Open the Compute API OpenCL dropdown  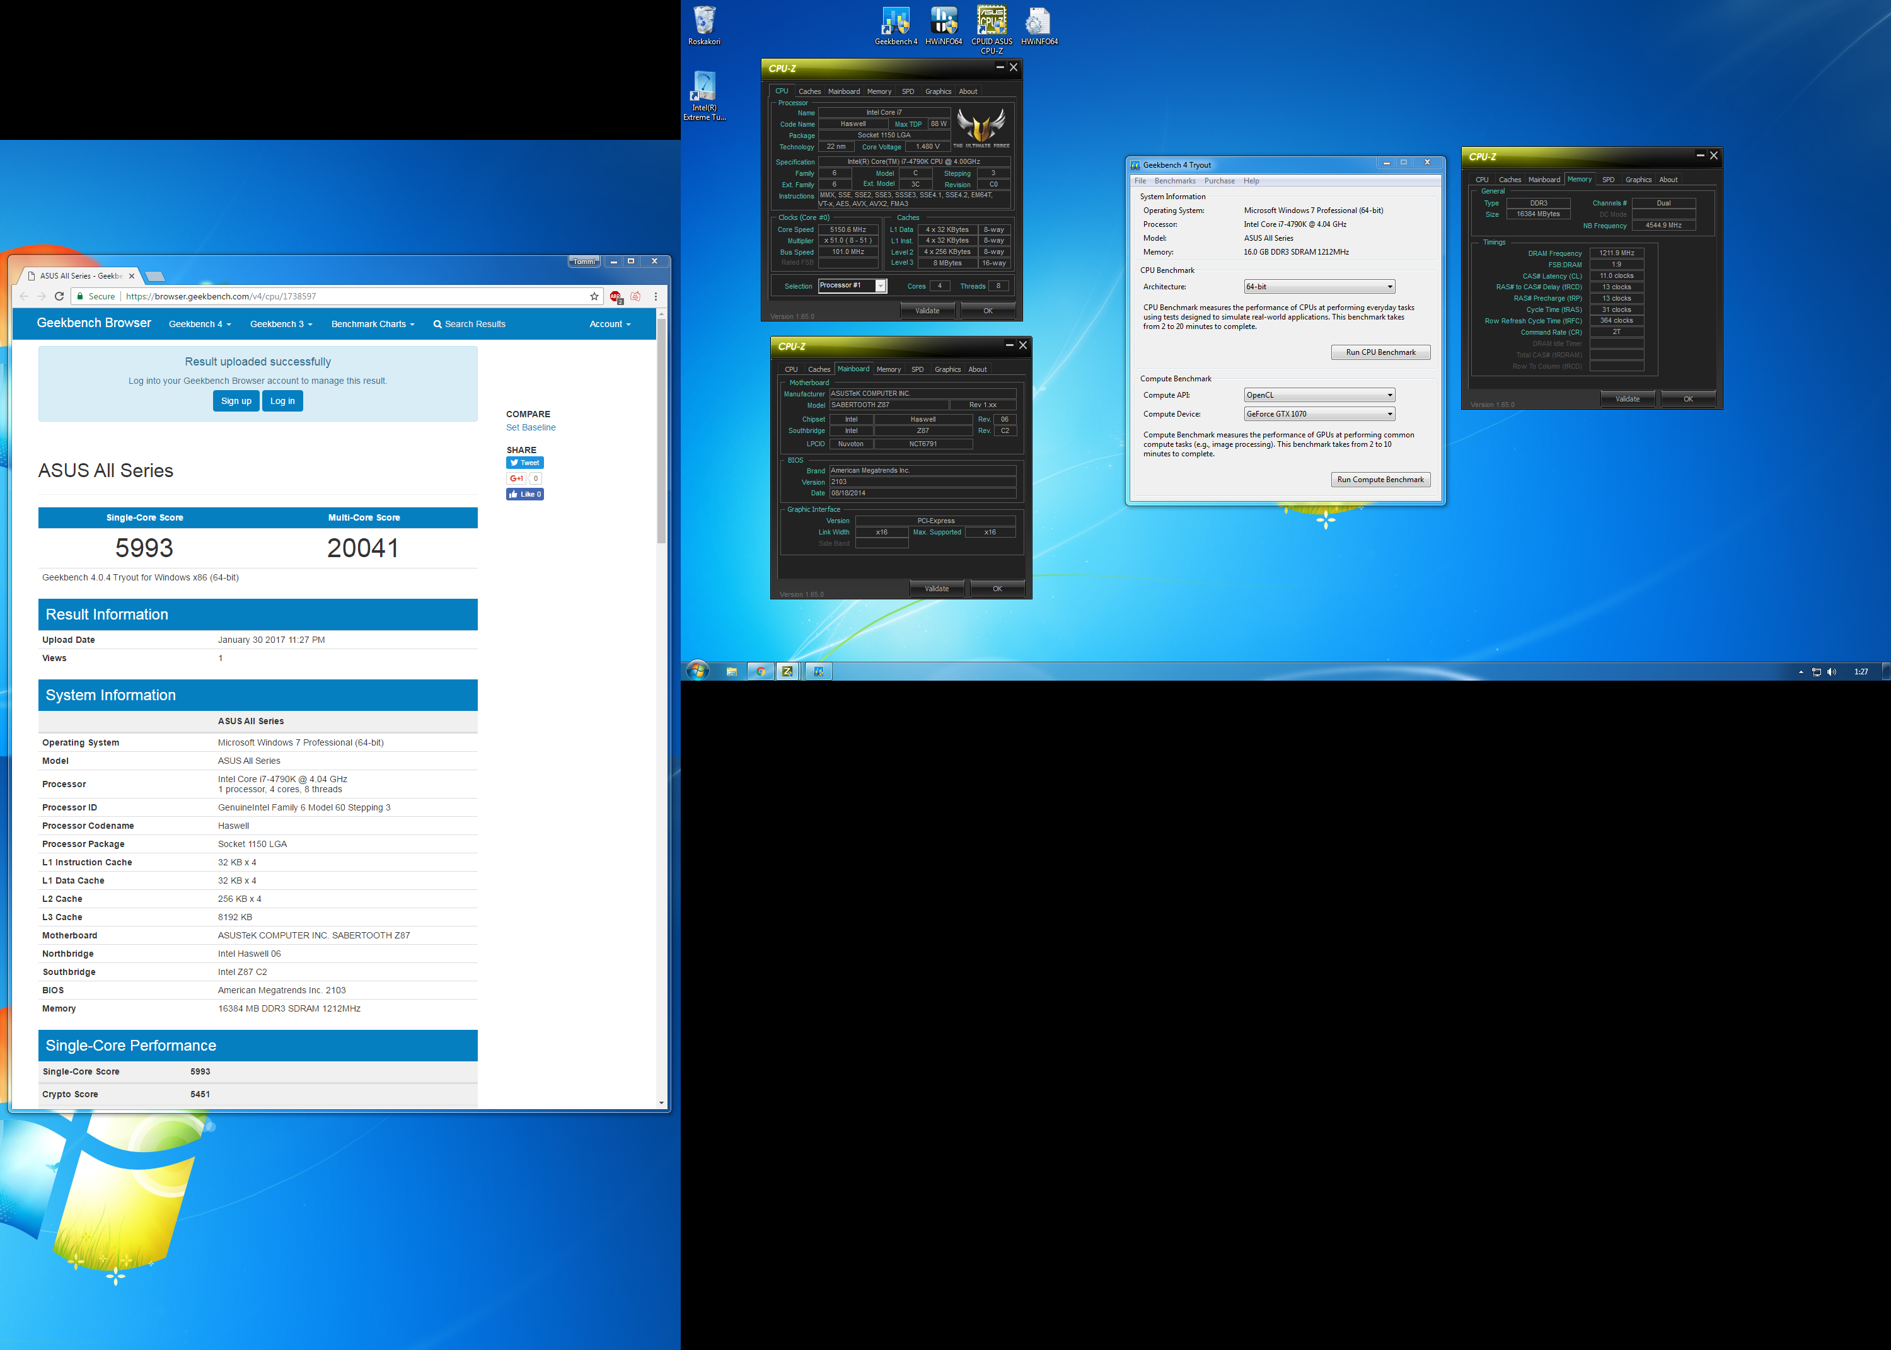point(1319,395)
